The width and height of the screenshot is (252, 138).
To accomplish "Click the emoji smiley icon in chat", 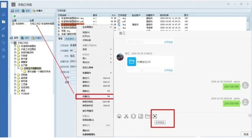I will click(x=119, y=116).
